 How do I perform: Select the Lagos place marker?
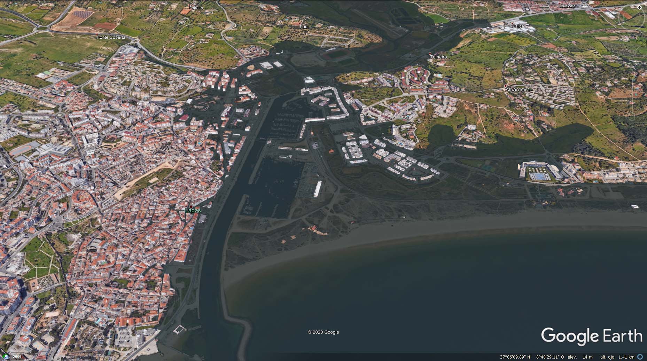(x=191, y=207)
